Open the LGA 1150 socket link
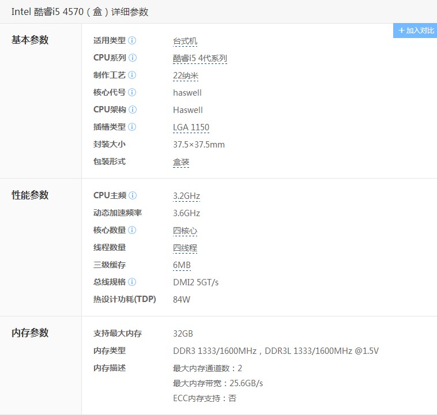Image resolution: width=437 pixels, height=415 pixels. click(191, 127)
